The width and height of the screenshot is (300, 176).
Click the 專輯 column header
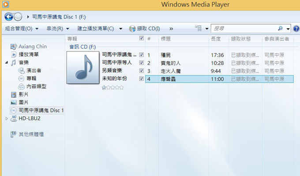(x=72, y=39)
